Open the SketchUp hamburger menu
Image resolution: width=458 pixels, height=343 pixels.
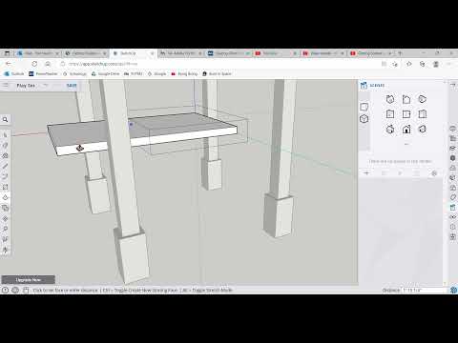tap(6, 85)
